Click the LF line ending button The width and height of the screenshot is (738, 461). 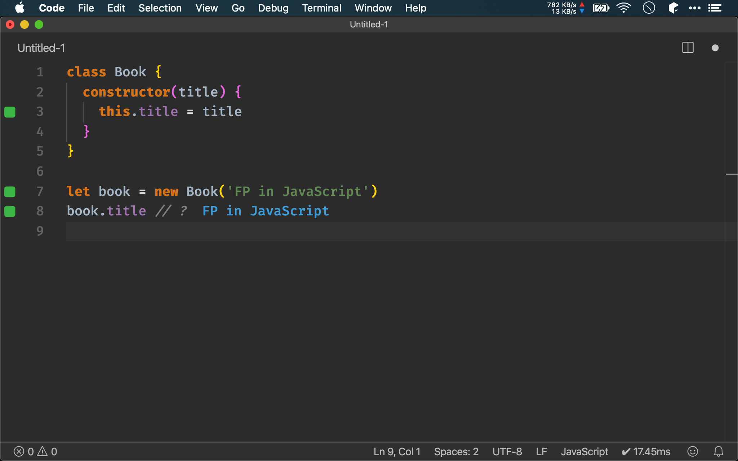coord(541,451)
